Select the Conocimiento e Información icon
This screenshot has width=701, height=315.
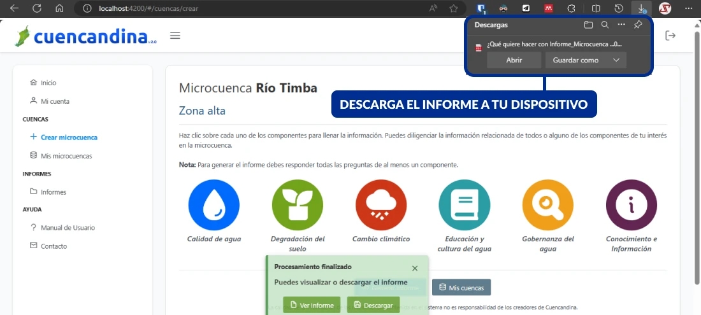pyautogui.click(x=631, y=205)
